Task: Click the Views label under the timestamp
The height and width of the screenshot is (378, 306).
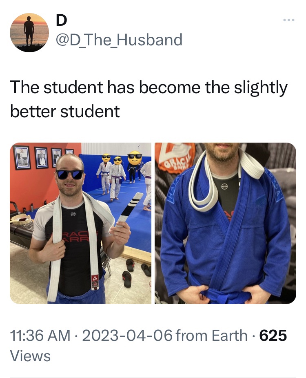Action: click(x=30, y=356)
